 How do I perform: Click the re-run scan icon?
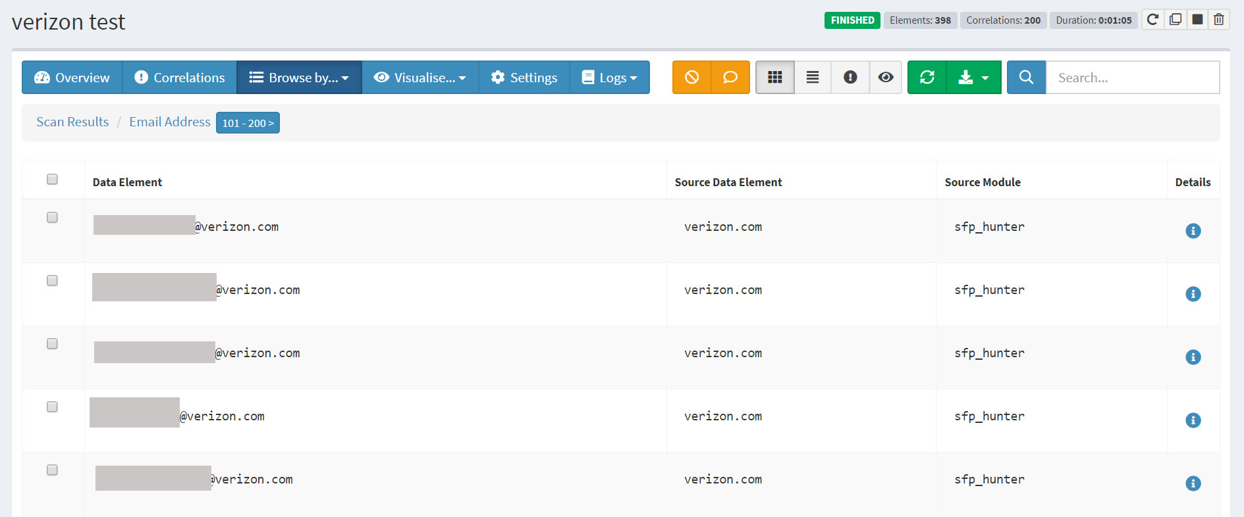[1152, 20]
